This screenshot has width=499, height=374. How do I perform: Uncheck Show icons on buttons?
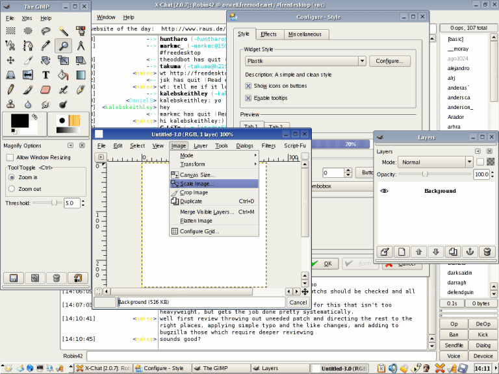pyautogui.click(x=248, y=86)
